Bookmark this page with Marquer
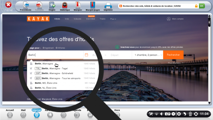213x120 pixels. (78, 6)
